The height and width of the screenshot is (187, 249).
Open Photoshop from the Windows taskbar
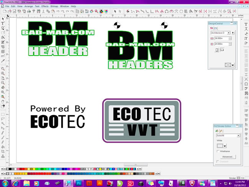[79, 183]
